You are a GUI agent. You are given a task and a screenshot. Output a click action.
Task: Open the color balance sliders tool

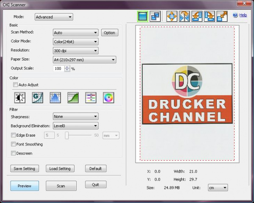tap(91, 98)
